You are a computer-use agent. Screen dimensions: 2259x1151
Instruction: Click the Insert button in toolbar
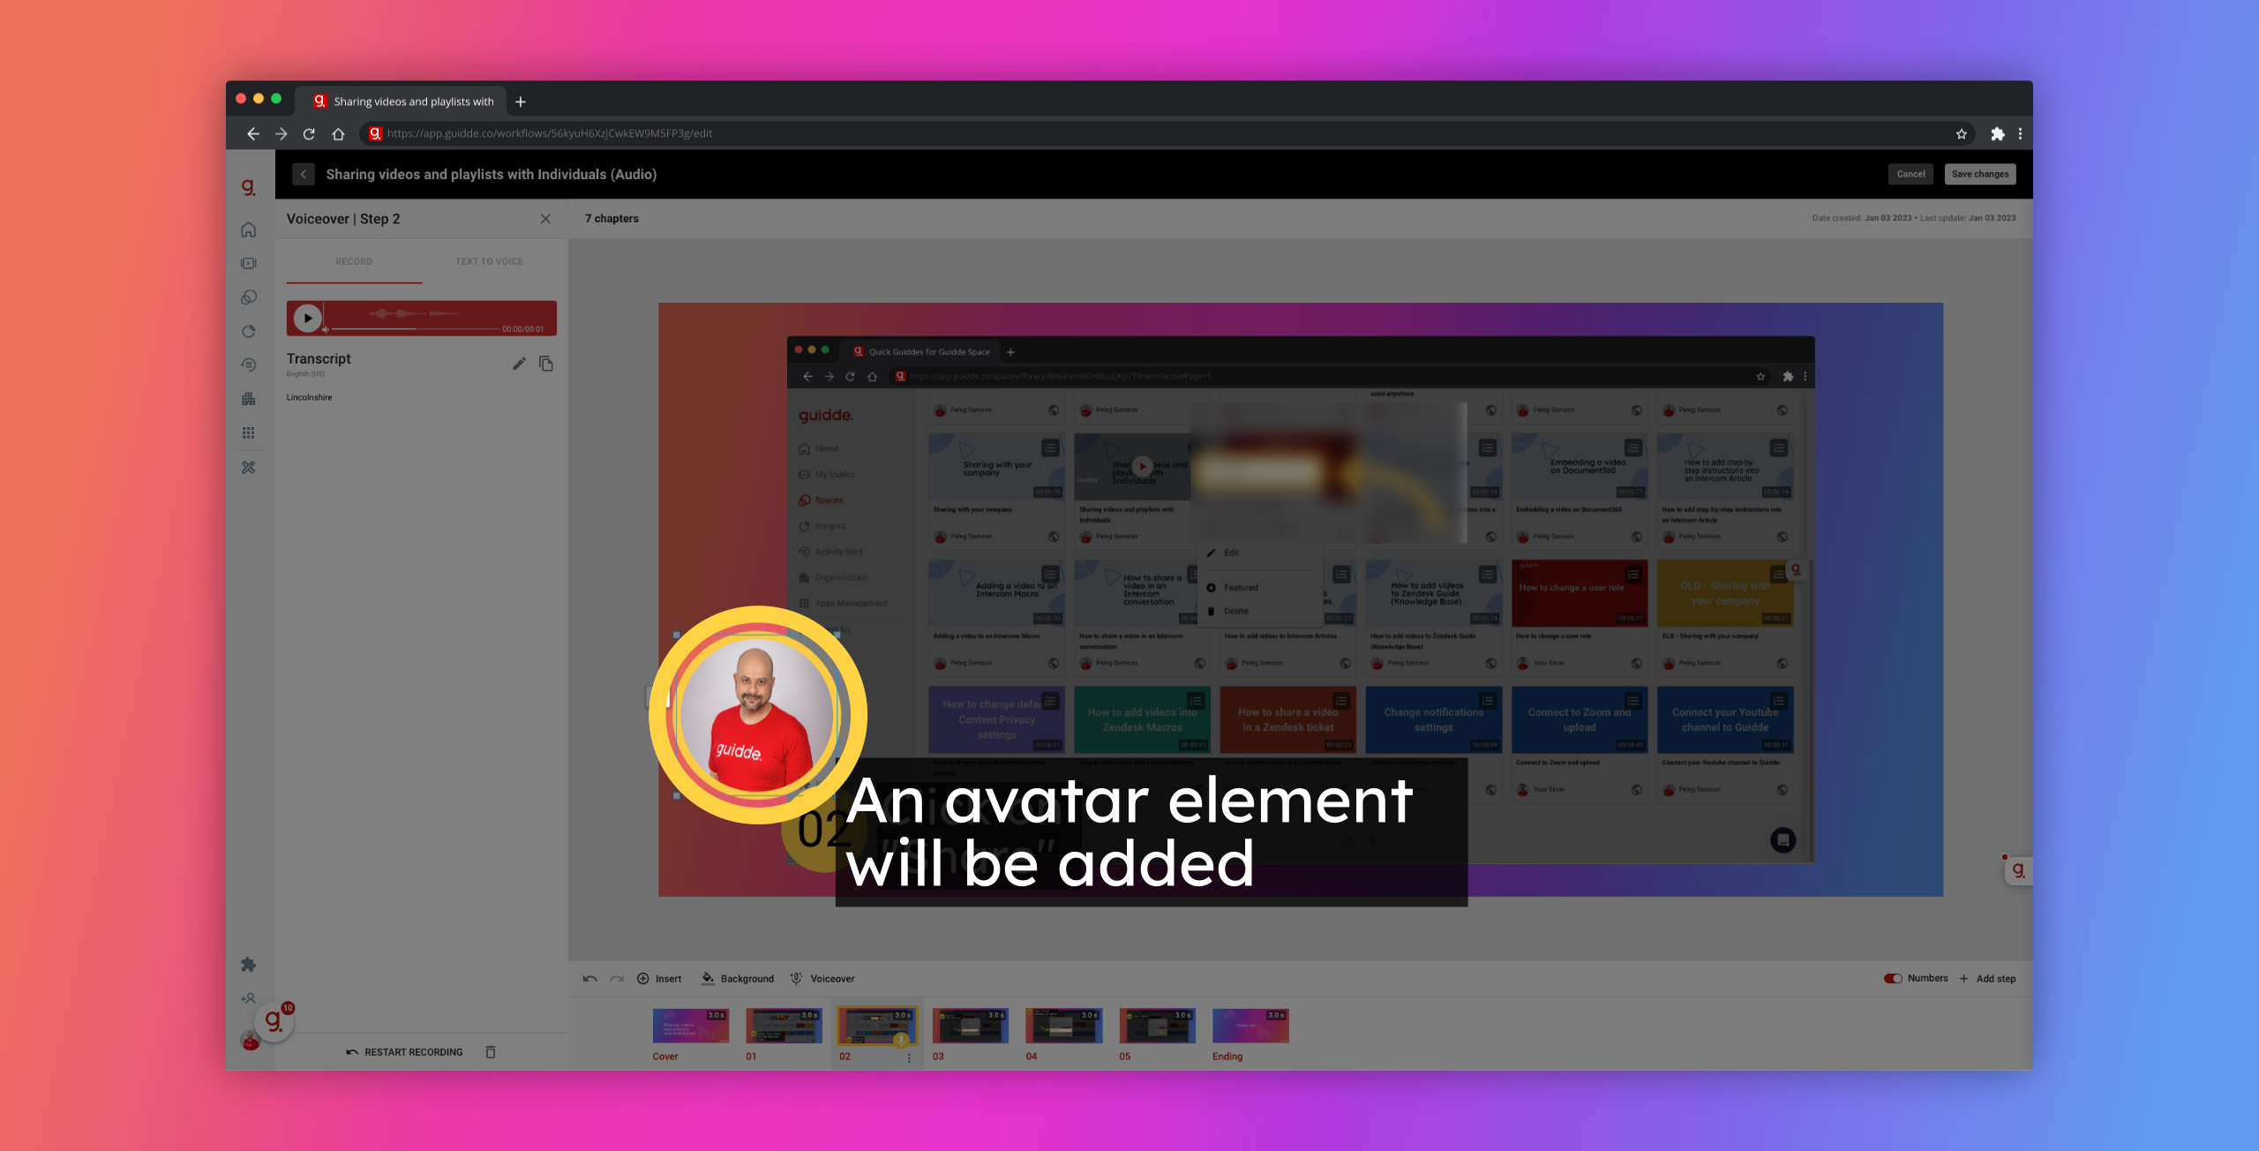[x=663, y=978]
